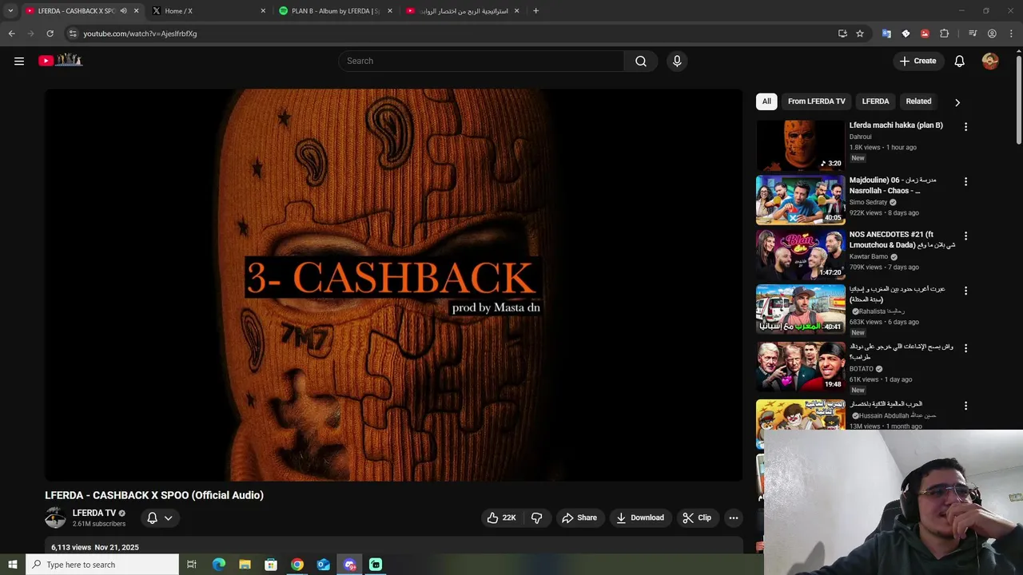The image size is (1023, 575).
Task: Open Google Translate extension icon
Action: click(886, 34)
